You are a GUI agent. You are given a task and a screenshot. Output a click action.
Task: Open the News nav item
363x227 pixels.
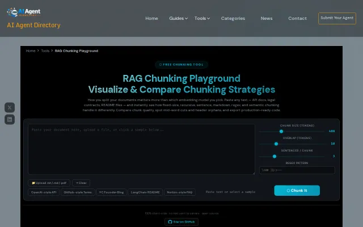click(267, 18)
